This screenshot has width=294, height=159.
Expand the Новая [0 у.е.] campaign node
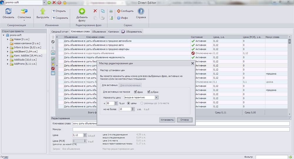(8, 39)
